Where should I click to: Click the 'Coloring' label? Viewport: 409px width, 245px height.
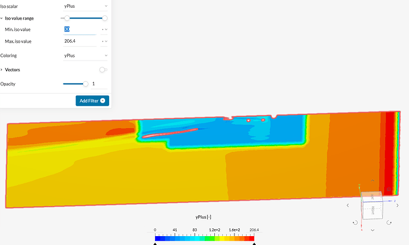pyautogui.click(x=8, y=56)
